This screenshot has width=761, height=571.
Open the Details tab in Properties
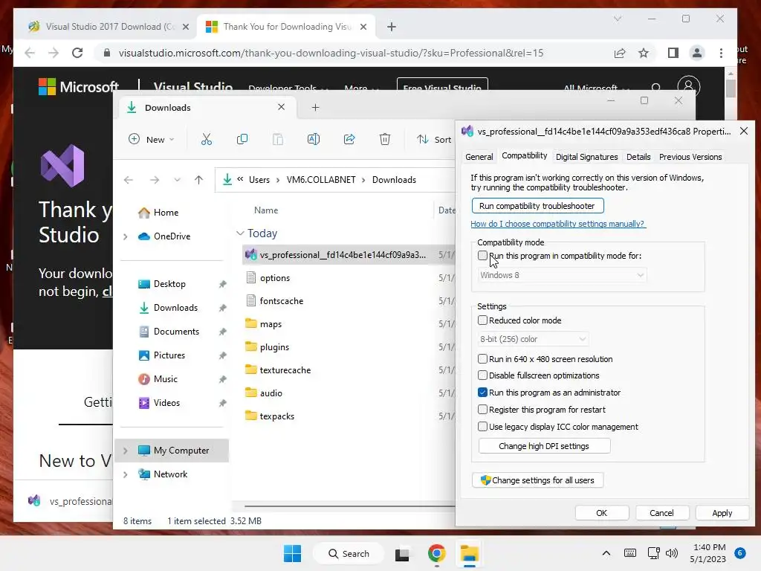coord(638,157)
